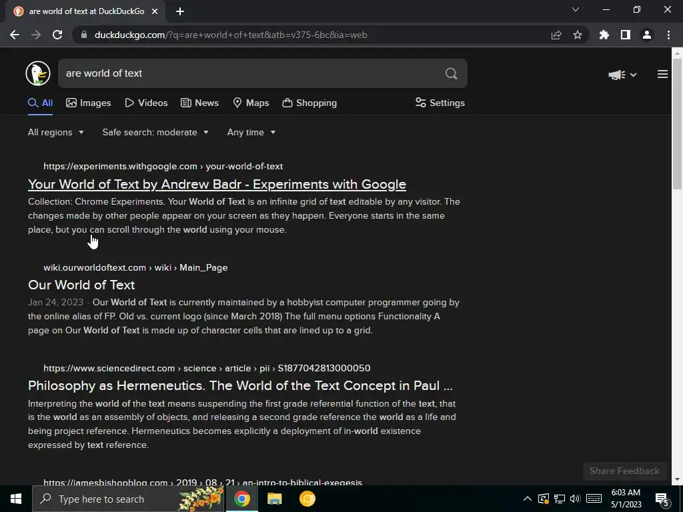
Task: Select the All results tab
Action: pos(40,103)
